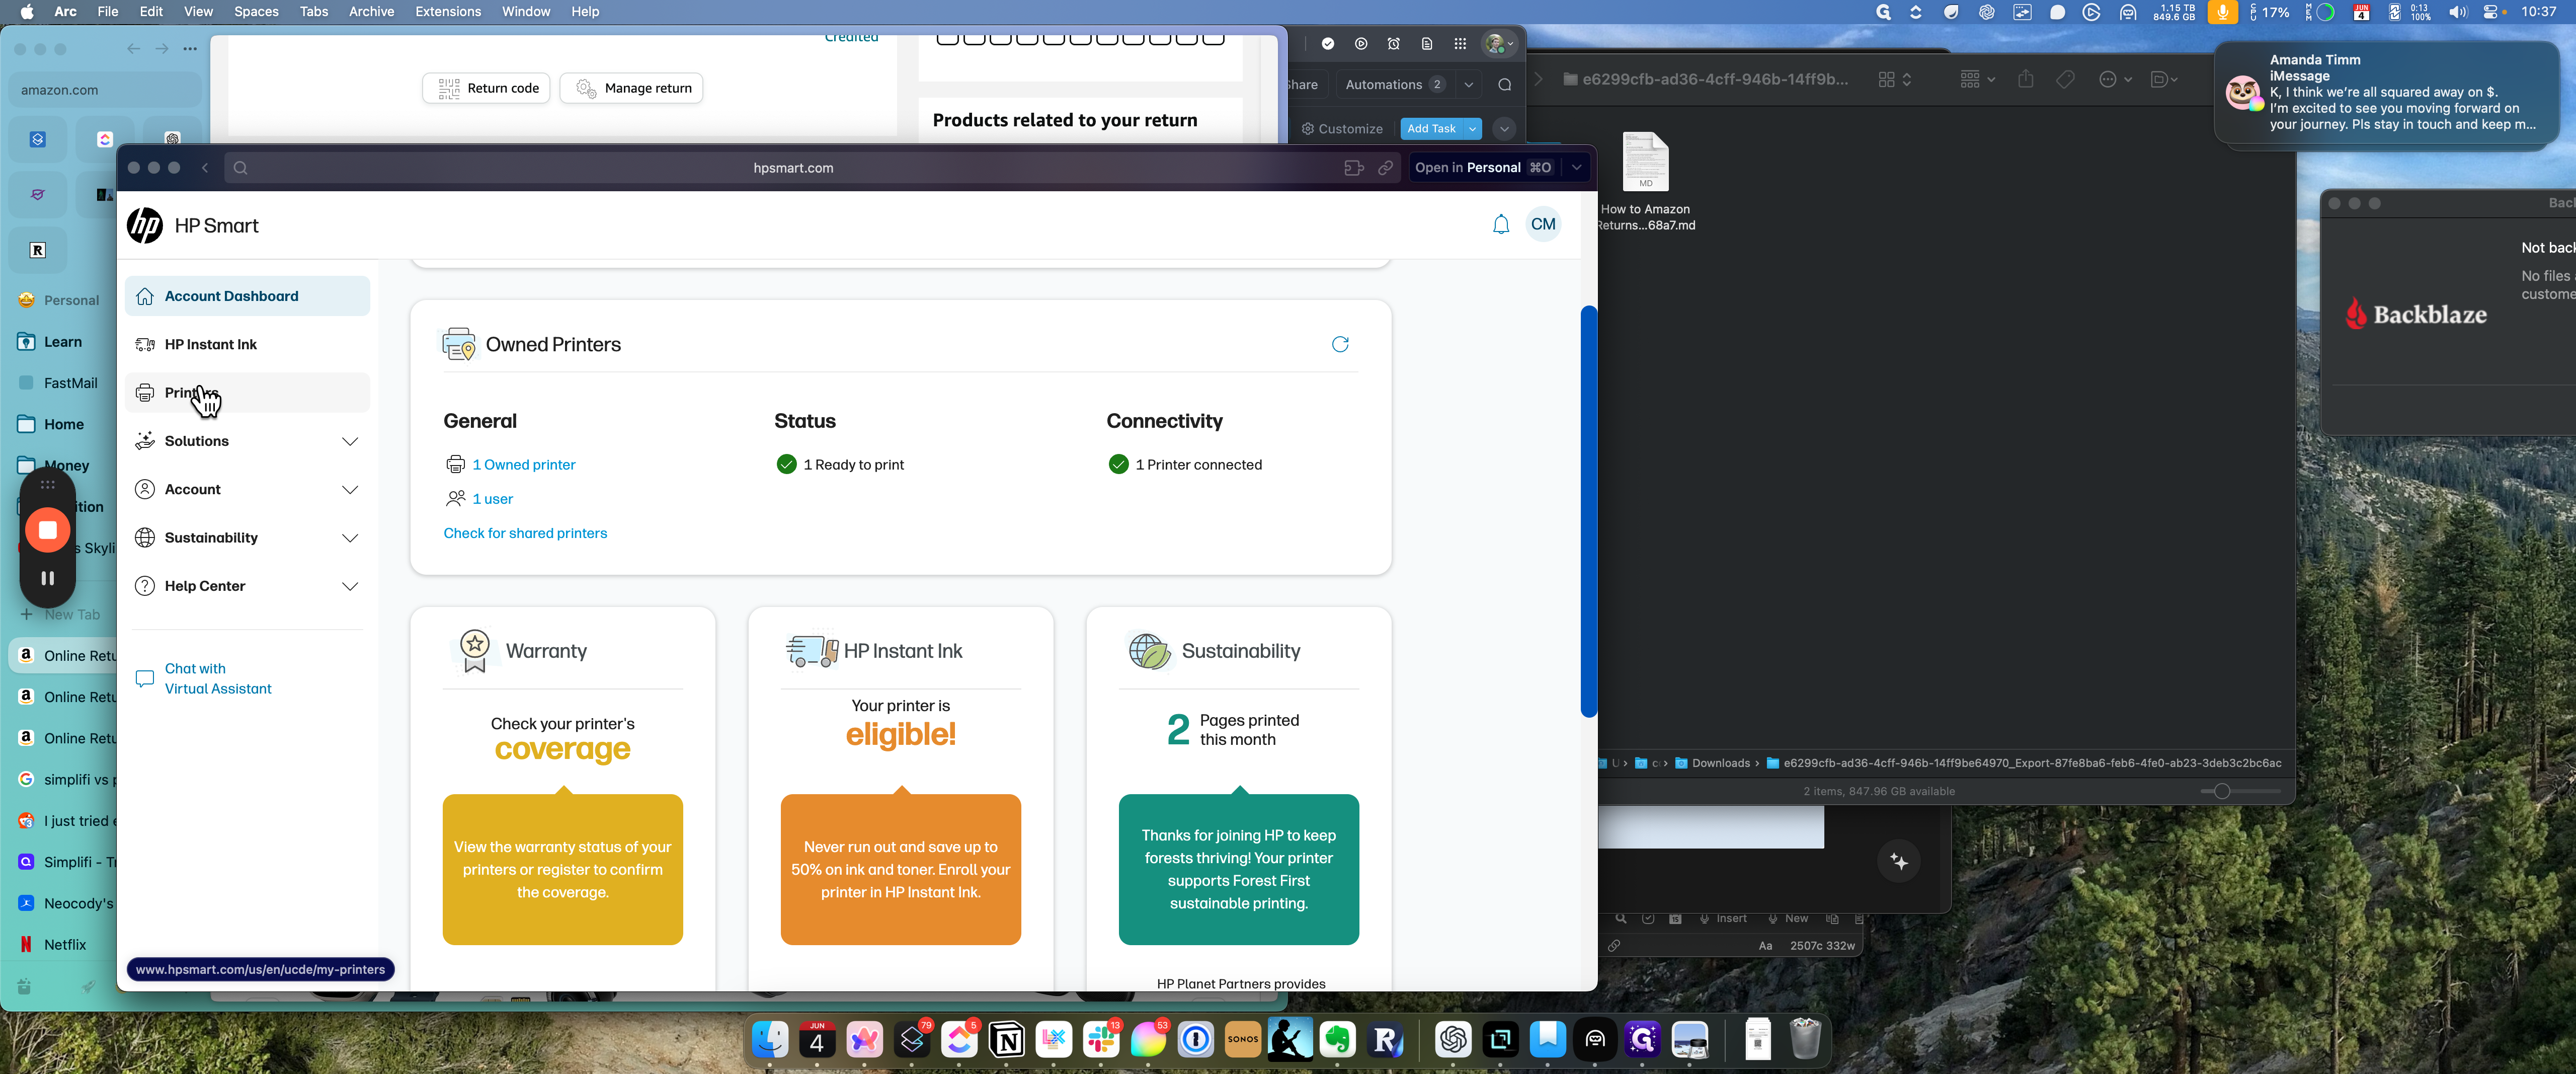Click the back arrow in Little Arc window
Viewport: 2576px width, 1074px height.
(205, 168)
